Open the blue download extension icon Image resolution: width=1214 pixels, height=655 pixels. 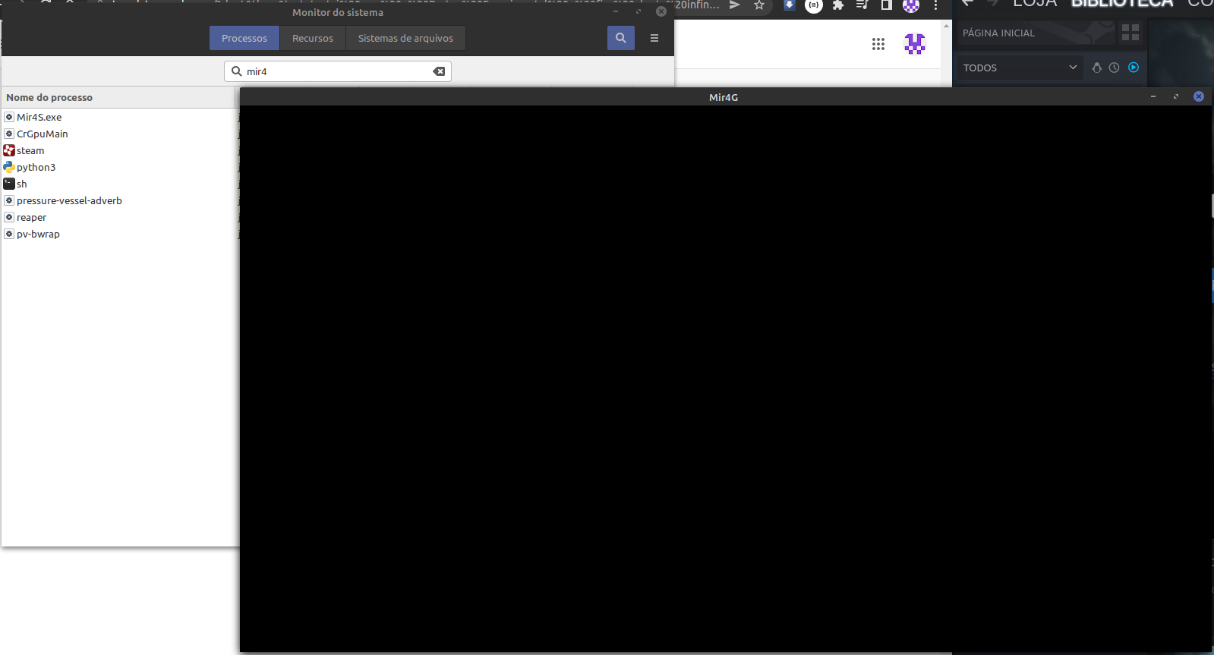pyautogui.click(x=790, y=5)
